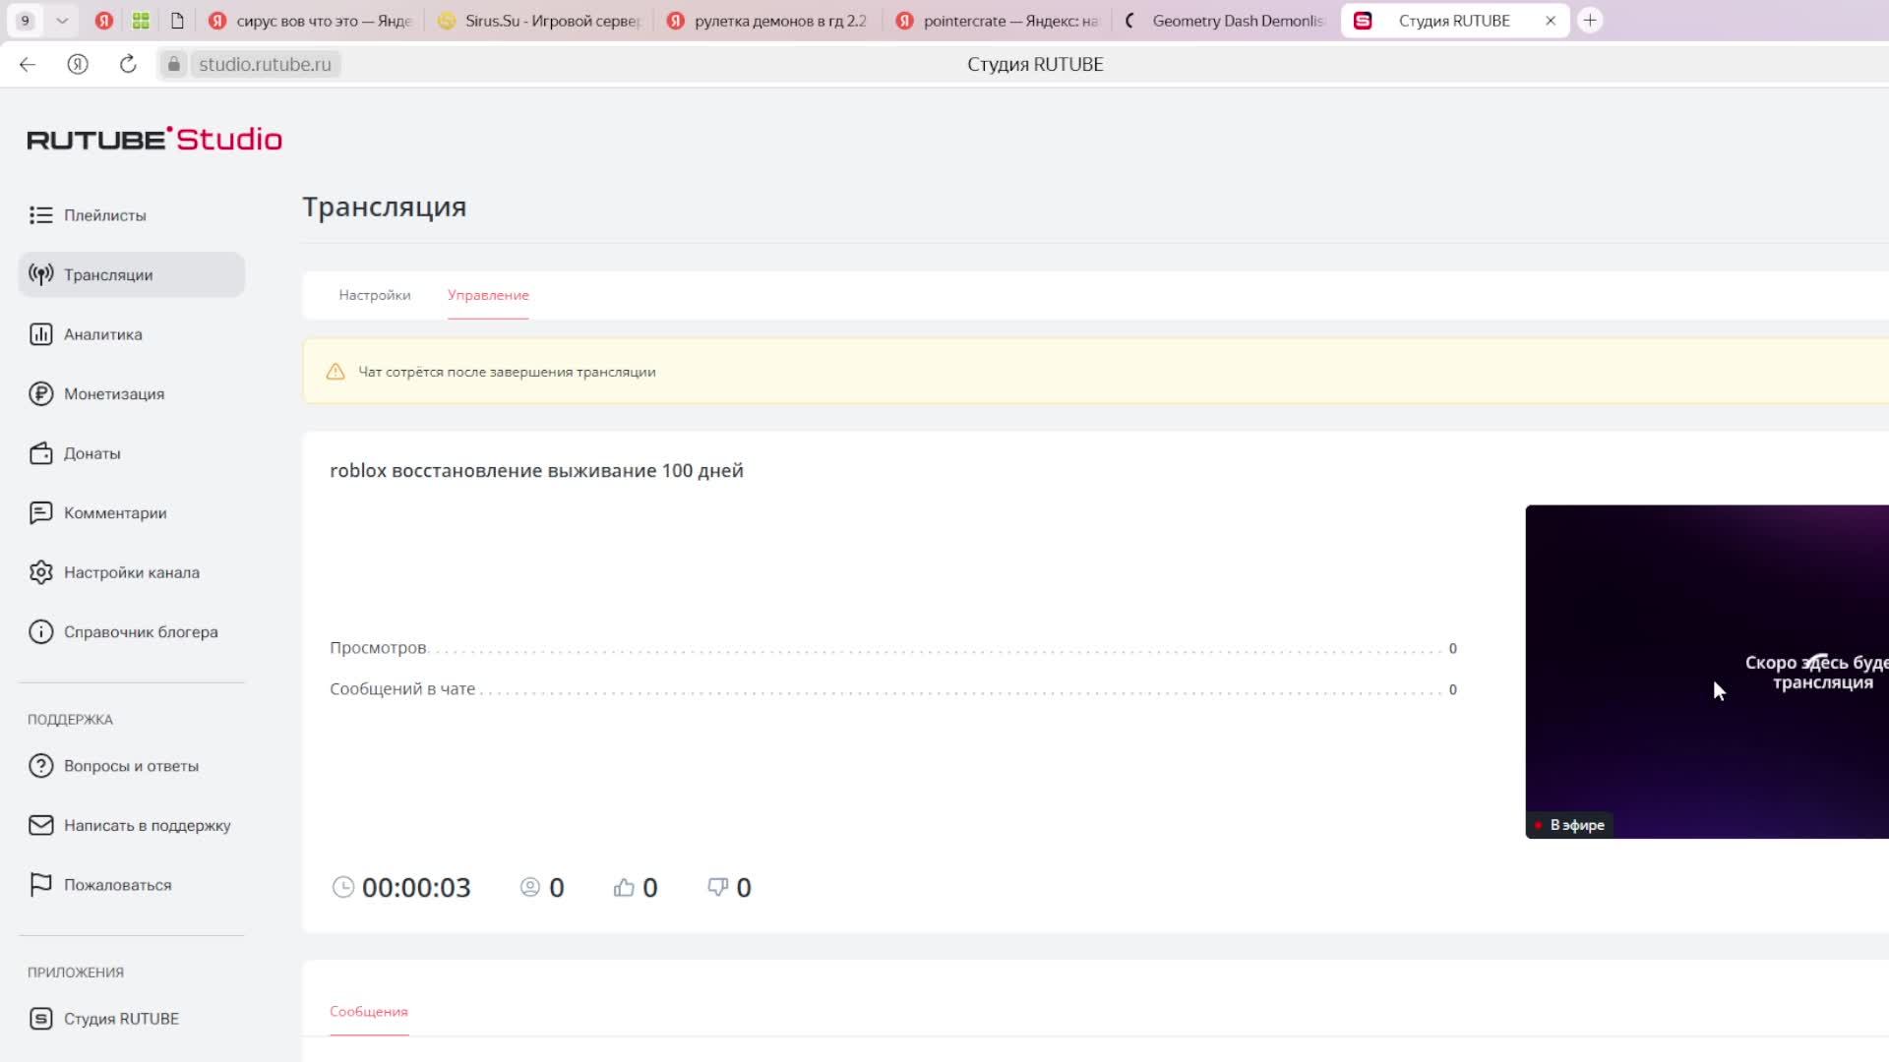Switch to the Настройки tab
The width and height of the screenshot is (1889, 1062).
pyautogui.click(x=375, y=295)
